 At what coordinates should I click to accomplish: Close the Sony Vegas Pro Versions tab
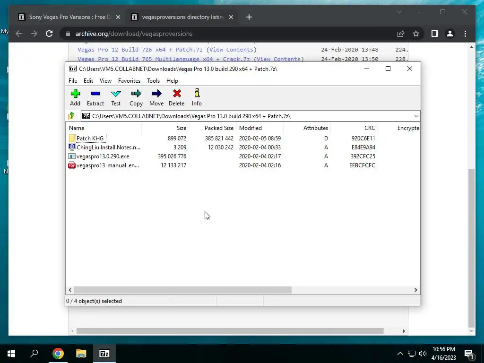click(118, 17)
